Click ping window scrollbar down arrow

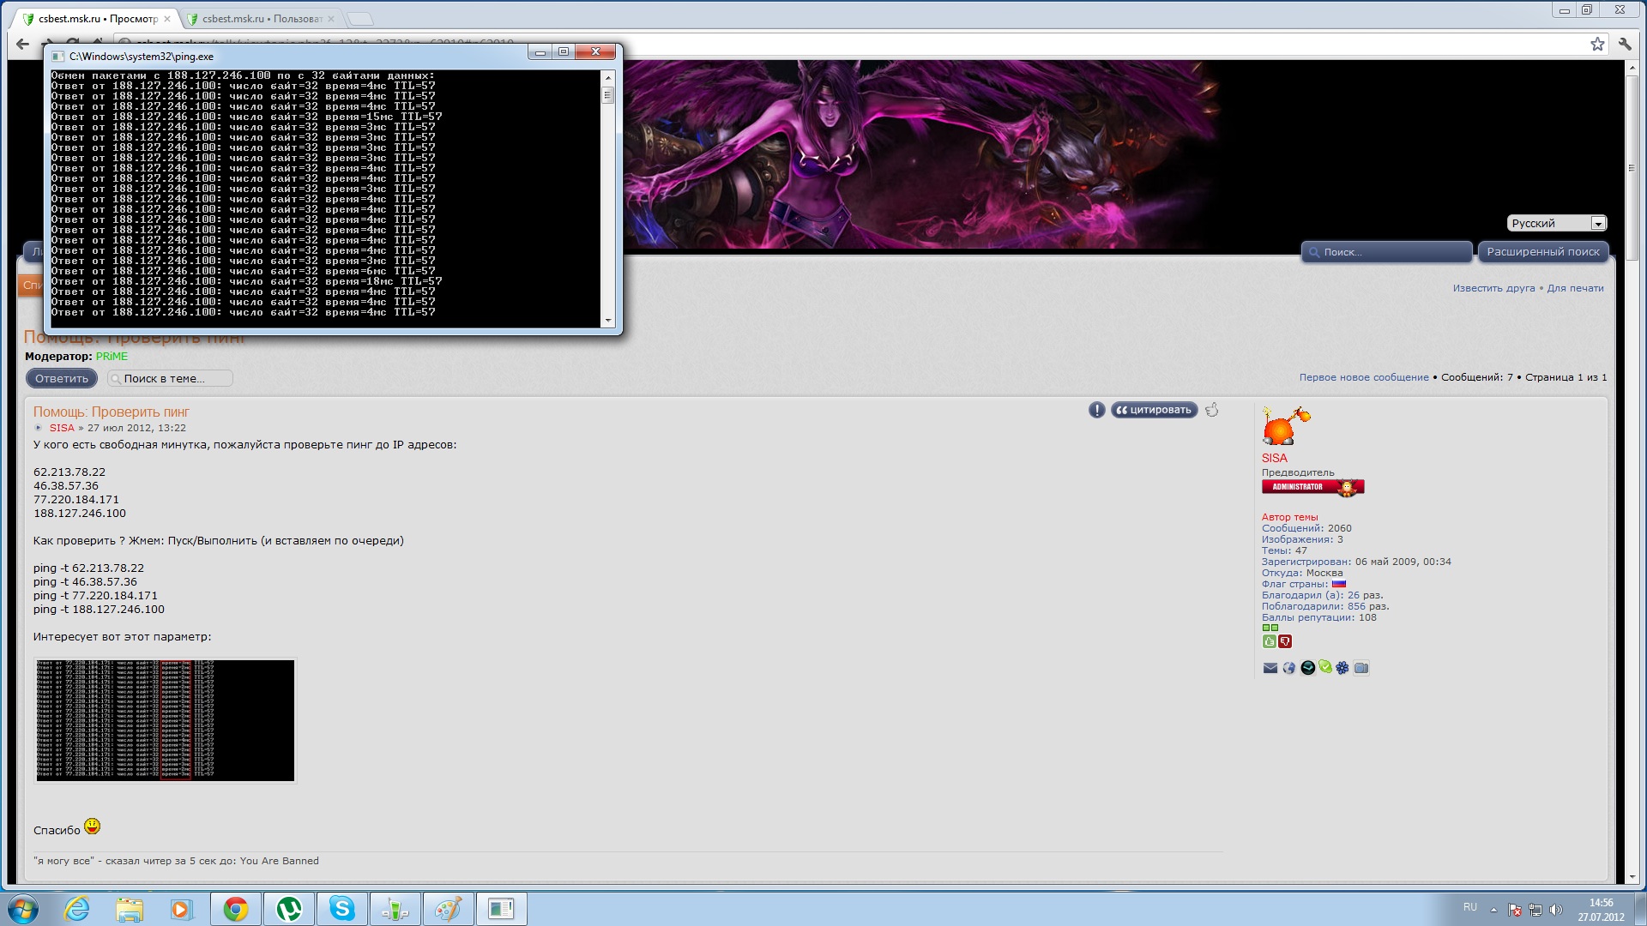coord(608,321)
